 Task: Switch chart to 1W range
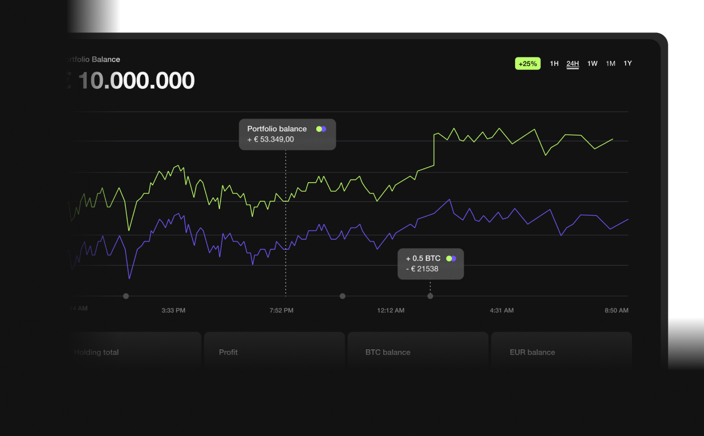point(592,64)
